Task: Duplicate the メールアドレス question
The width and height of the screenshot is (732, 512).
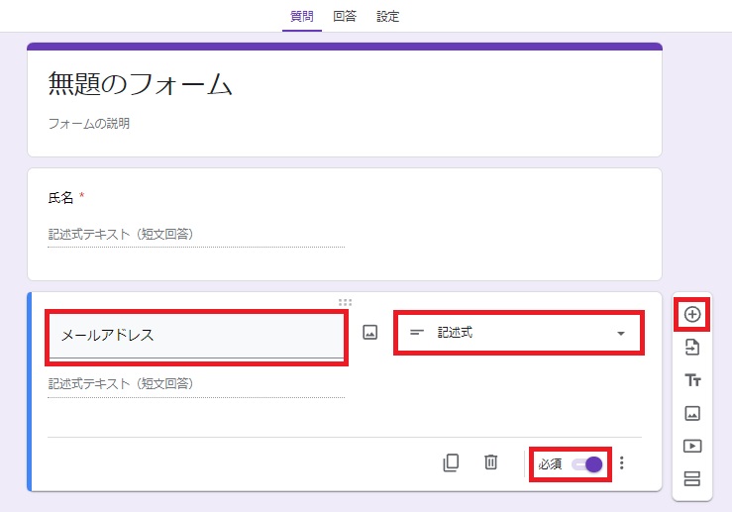Action: tap(451, 462)
